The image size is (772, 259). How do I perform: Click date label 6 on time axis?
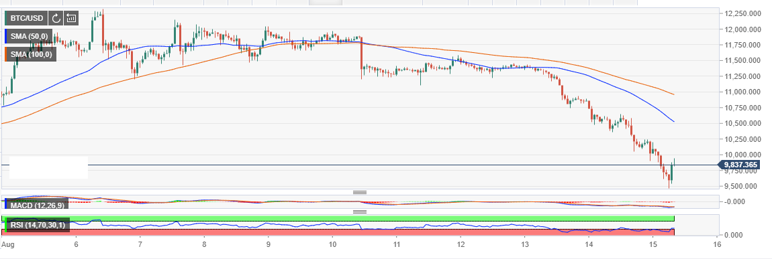[76, 244]
